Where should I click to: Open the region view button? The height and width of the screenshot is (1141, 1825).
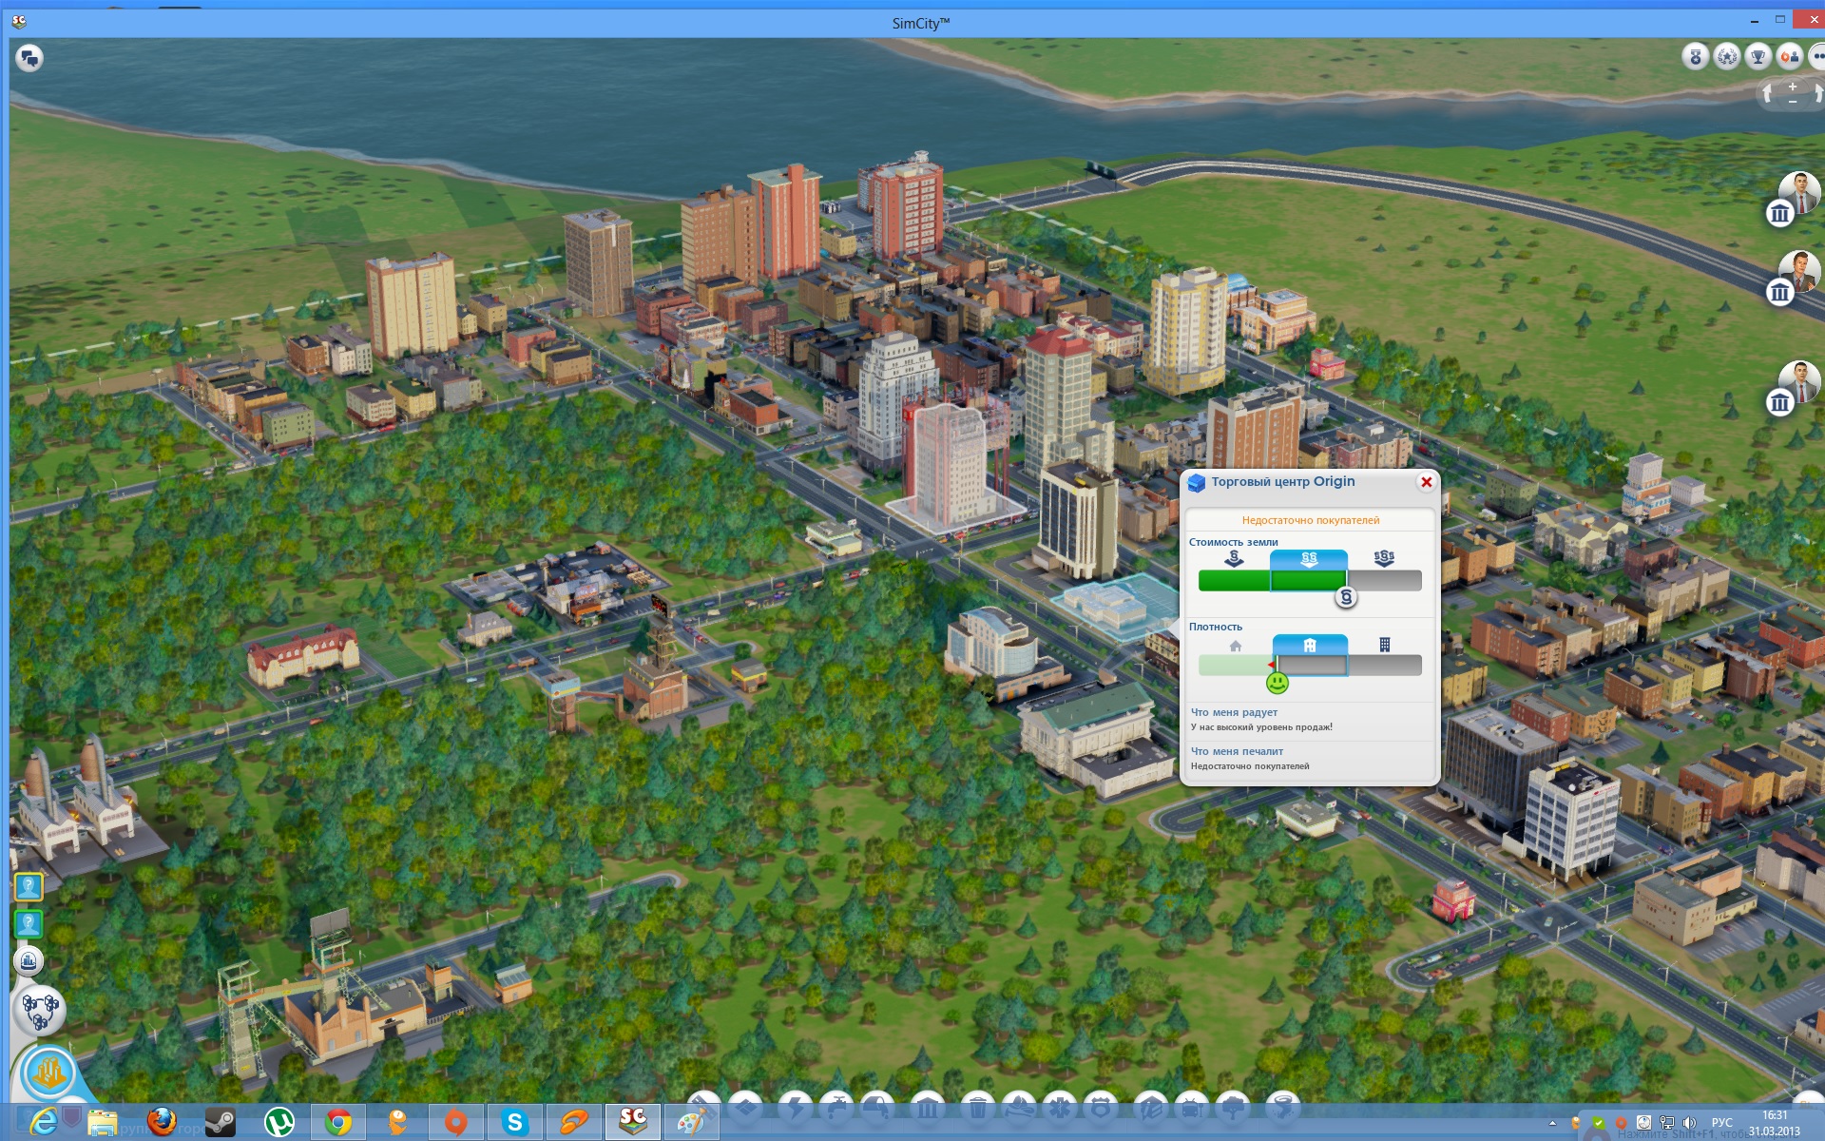(x=39, y=1011)
